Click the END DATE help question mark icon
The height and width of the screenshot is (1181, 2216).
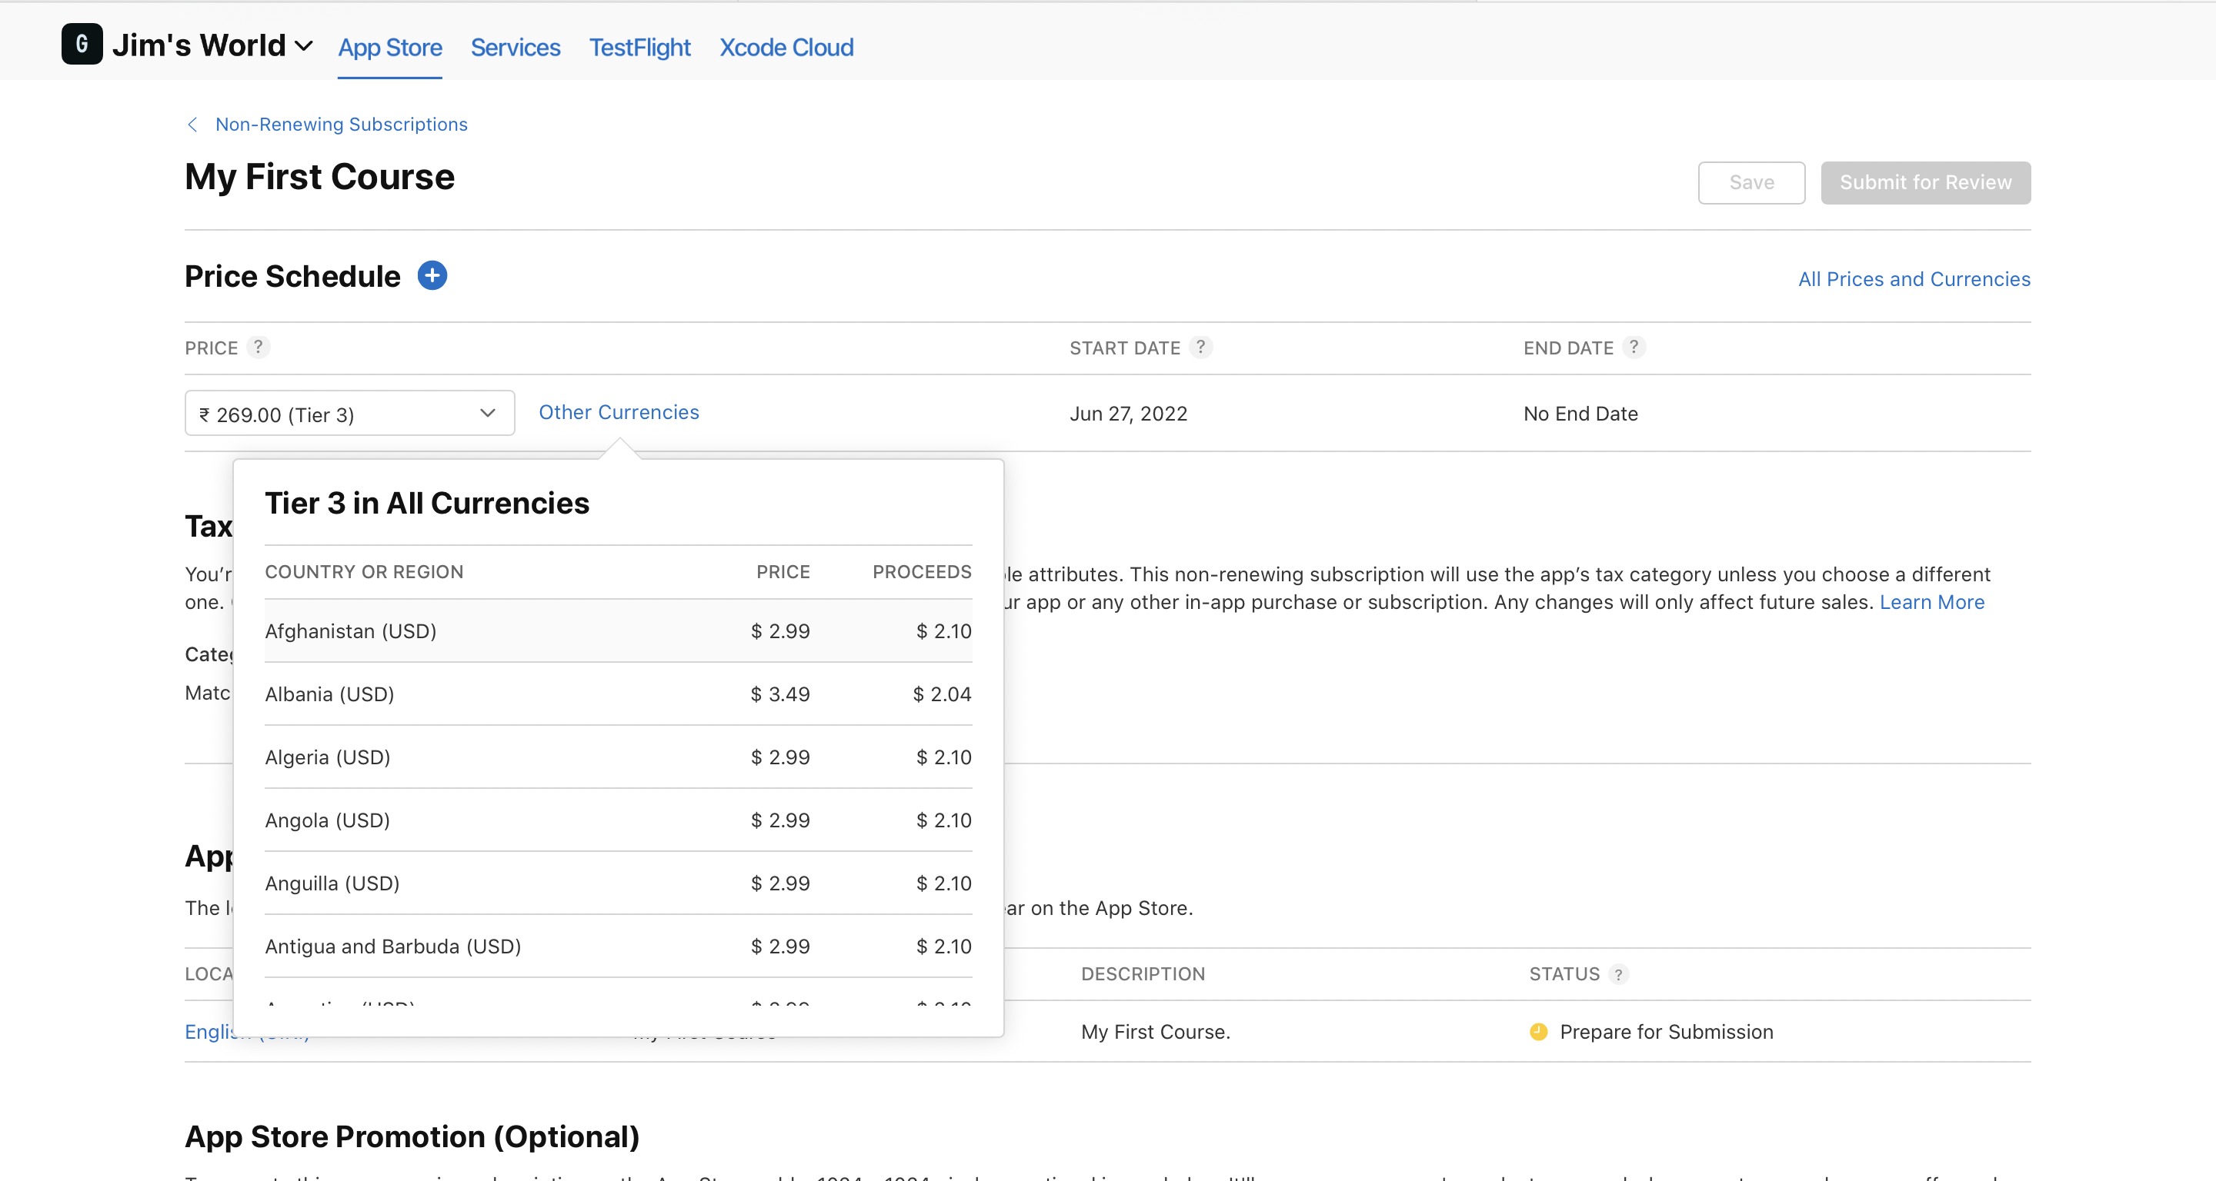coord(1634,347)
